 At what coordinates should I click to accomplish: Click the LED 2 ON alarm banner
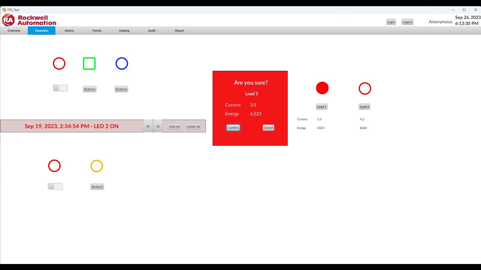click(x=72, y=126)
